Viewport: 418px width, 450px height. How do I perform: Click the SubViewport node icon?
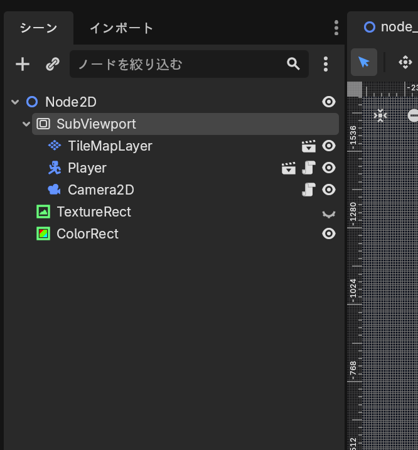pyautogui.click(x=43, y=124)
